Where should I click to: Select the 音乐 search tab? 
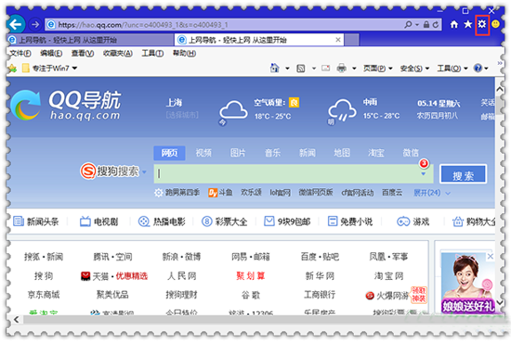(x=272, y=153)
